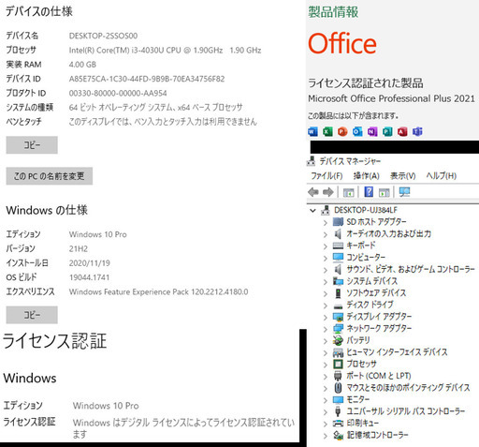The width and height of the screenshot is (479, 447).
Task: Click the 印刷キュー printer queue icon
Action: pyautogui.click(x=338, y=424)
